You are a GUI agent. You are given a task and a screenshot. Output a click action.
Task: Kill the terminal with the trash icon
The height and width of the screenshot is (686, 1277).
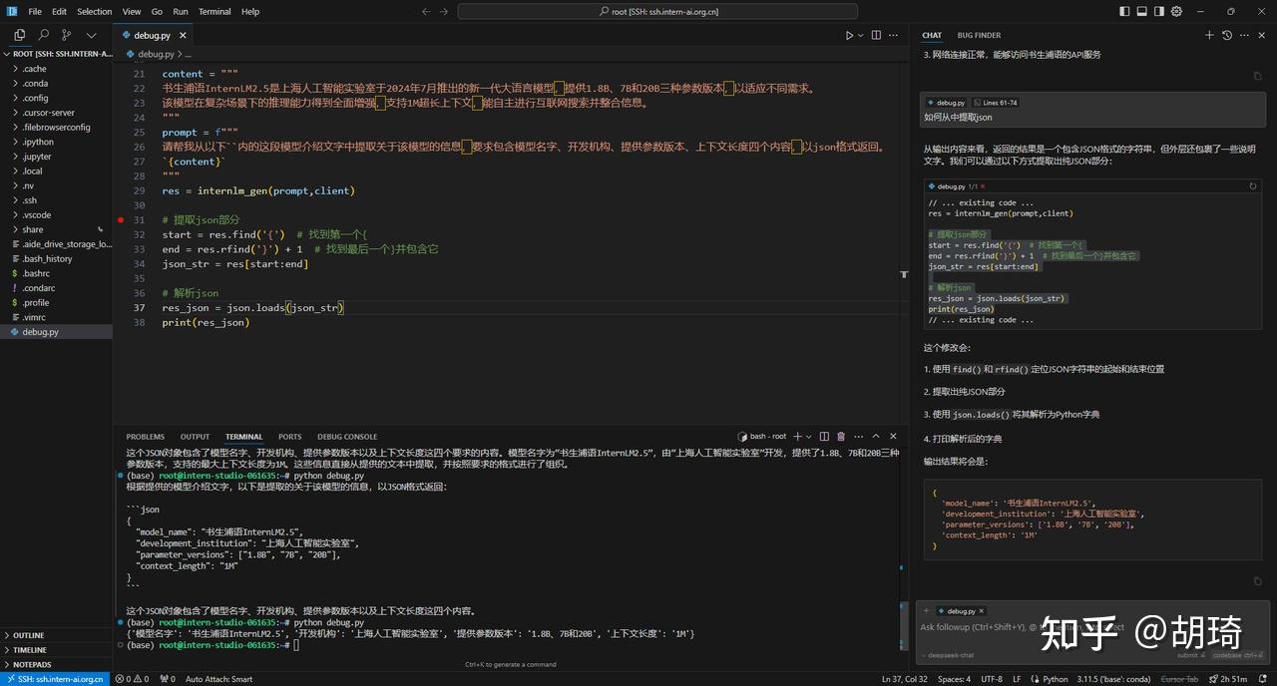pyautogui.click(x=841, y=437)
